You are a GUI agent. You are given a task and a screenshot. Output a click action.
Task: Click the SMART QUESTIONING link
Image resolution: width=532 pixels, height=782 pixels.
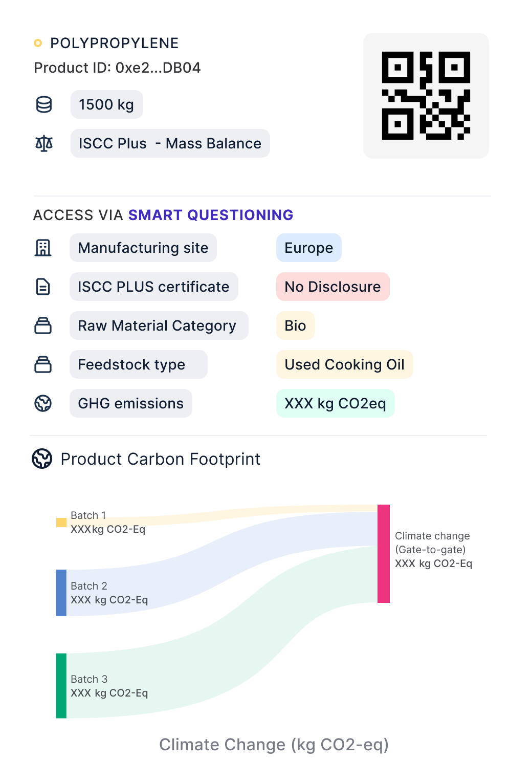[x=210, y=215]
